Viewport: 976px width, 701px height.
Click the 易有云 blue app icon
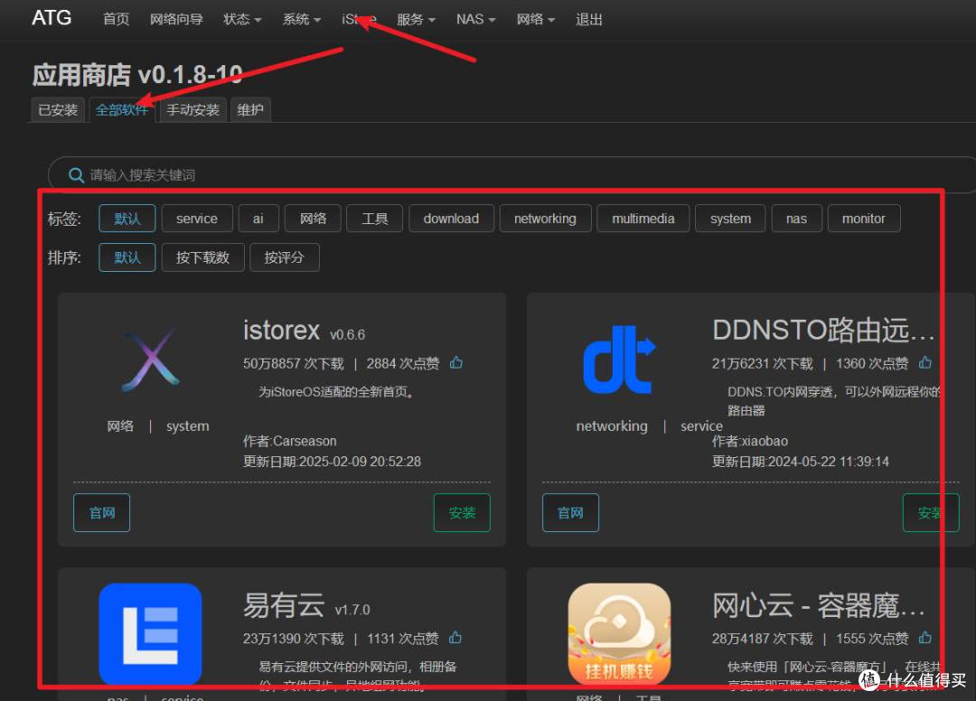pyautogui.click(x=150, y=634)
